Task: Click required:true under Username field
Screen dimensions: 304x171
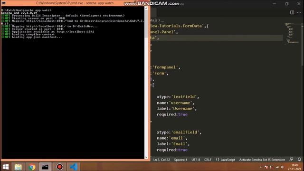Action: coord(172,114)
